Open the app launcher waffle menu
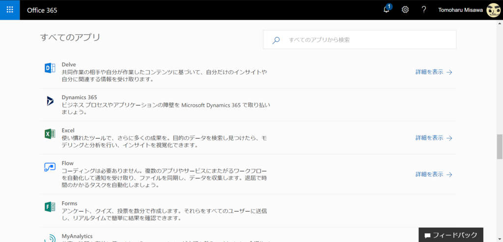Screen dimensions: 503x242 [10, 10]
